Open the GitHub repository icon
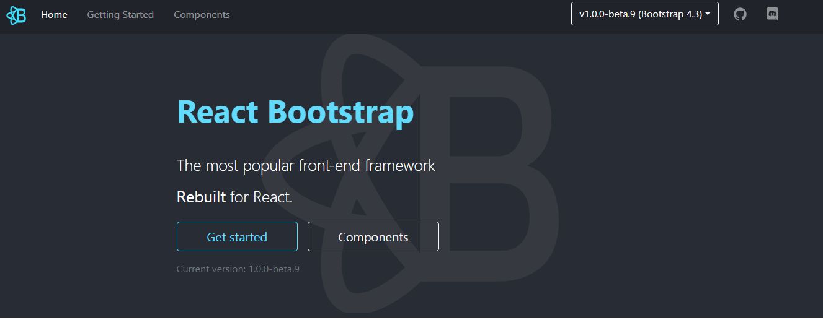Image resolution: width=823 pixels, height=320 pixels. pyautogui.click(x=740, y=14)
